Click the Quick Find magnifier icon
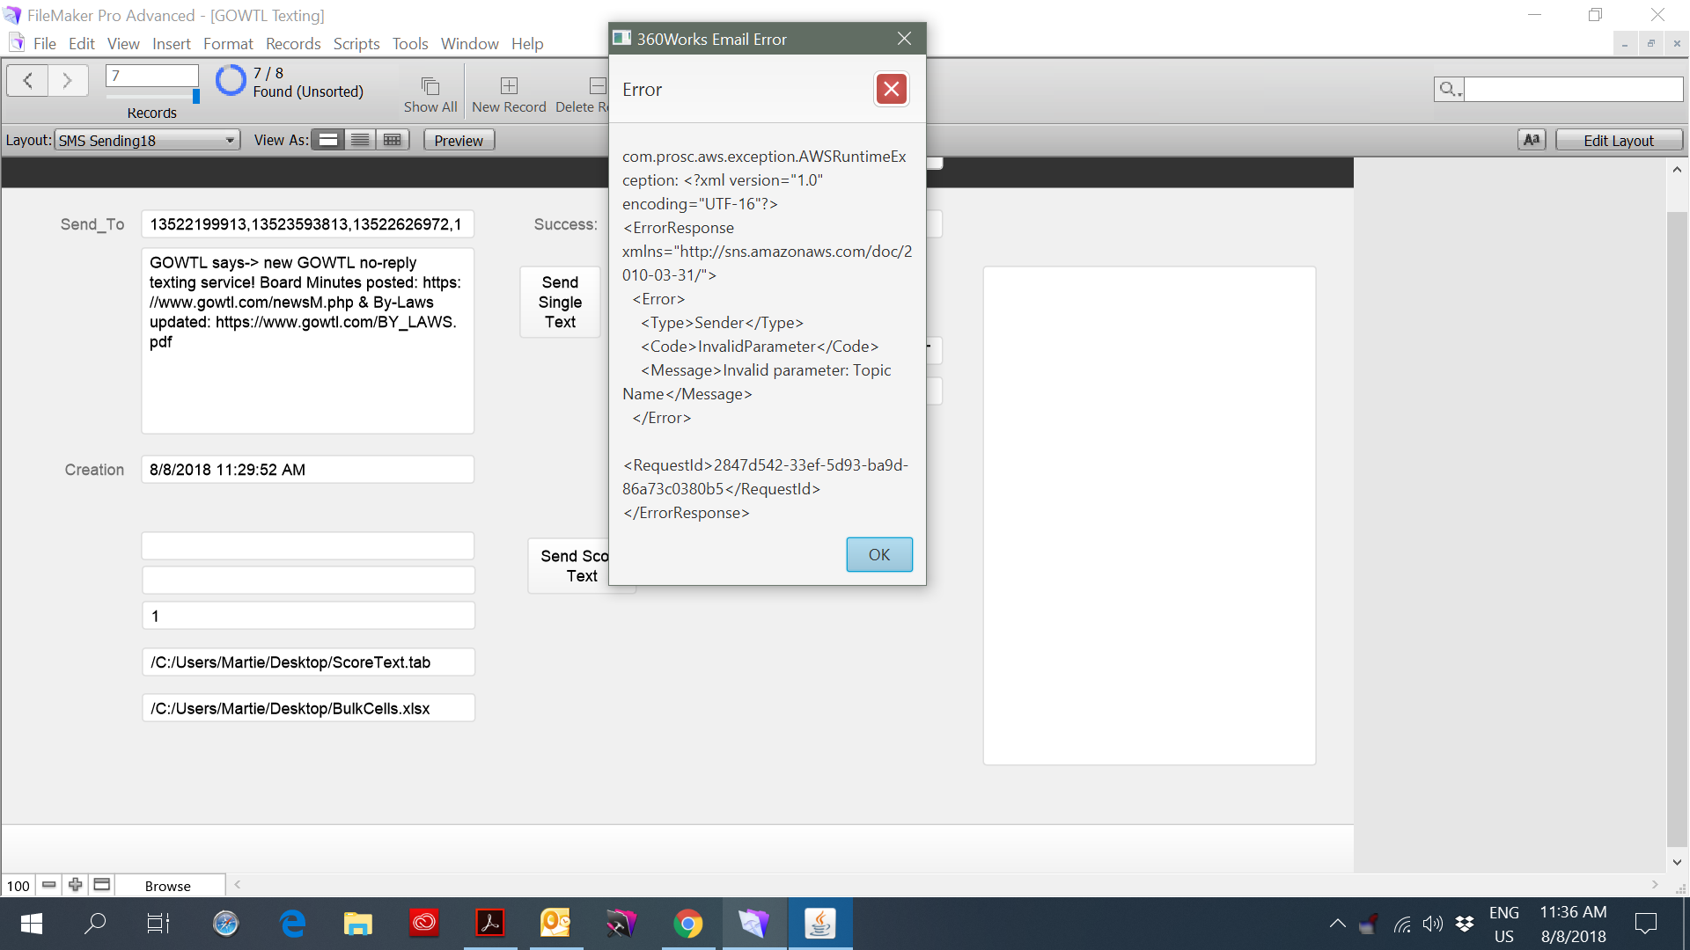The width and height of the screenshot is (1690, 950). tap(1448, 89)
